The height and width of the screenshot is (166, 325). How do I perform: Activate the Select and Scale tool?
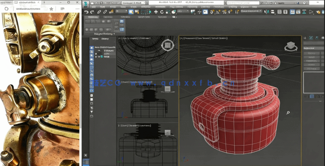coord(168,12)
